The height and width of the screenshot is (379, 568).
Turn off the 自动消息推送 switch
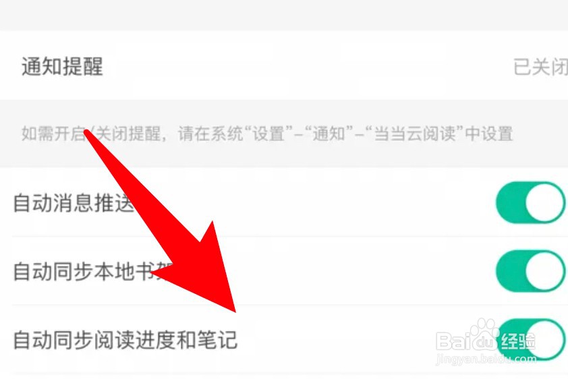click(x=531, y=202)
